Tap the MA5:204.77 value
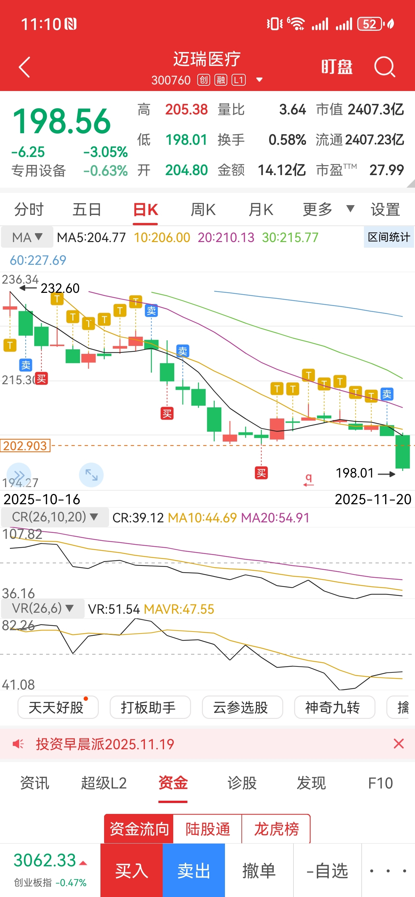This screenshot has width=415, height=897. point(91,237)
